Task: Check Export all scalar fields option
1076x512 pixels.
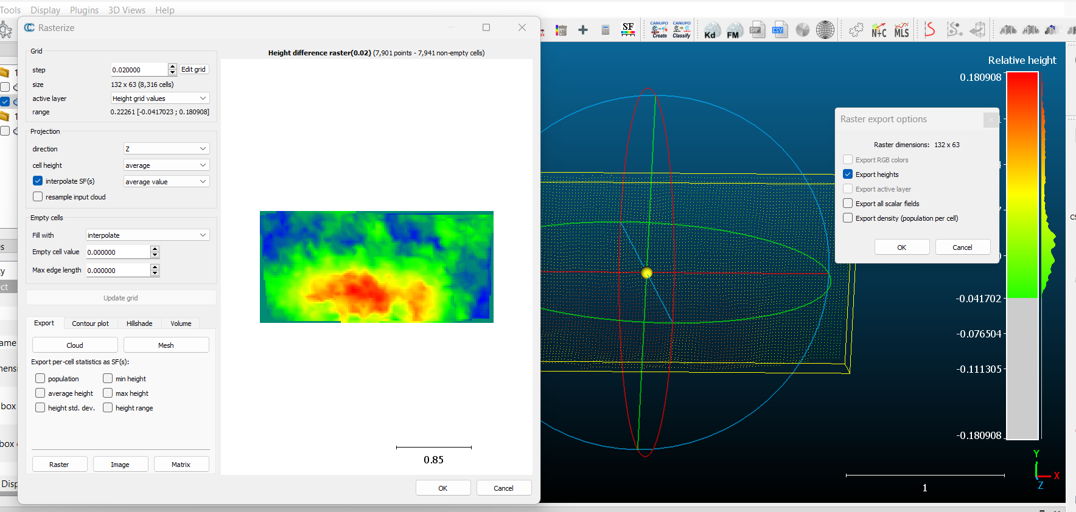Action: tap(848, 204)
